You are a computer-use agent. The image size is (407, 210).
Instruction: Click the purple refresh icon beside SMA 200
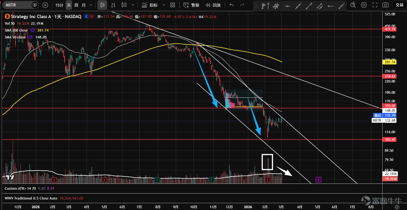[33, 30]
